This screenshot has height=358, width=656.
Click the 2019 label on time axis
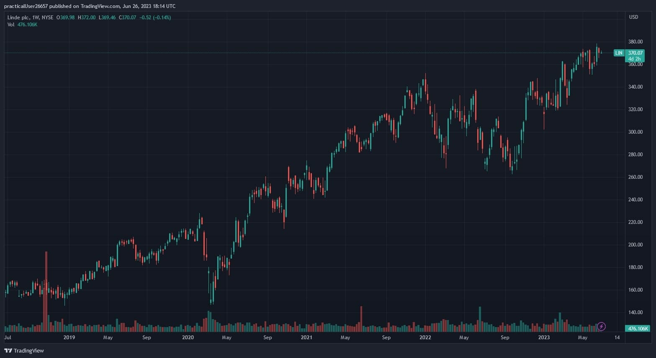pos(69,338)
